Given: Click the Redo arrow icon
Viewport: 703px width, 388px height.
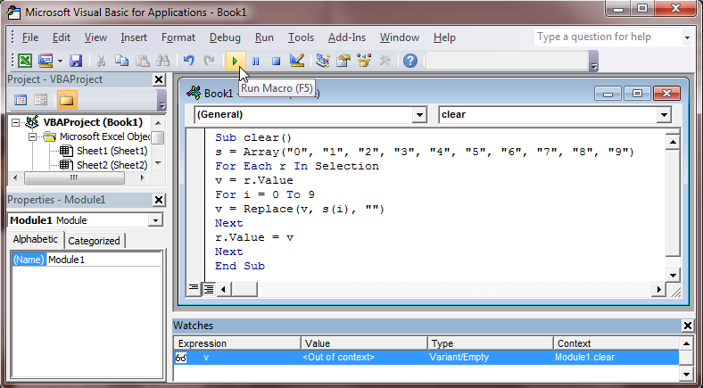Looking at the screenshot, I should [x=209, y=61].
